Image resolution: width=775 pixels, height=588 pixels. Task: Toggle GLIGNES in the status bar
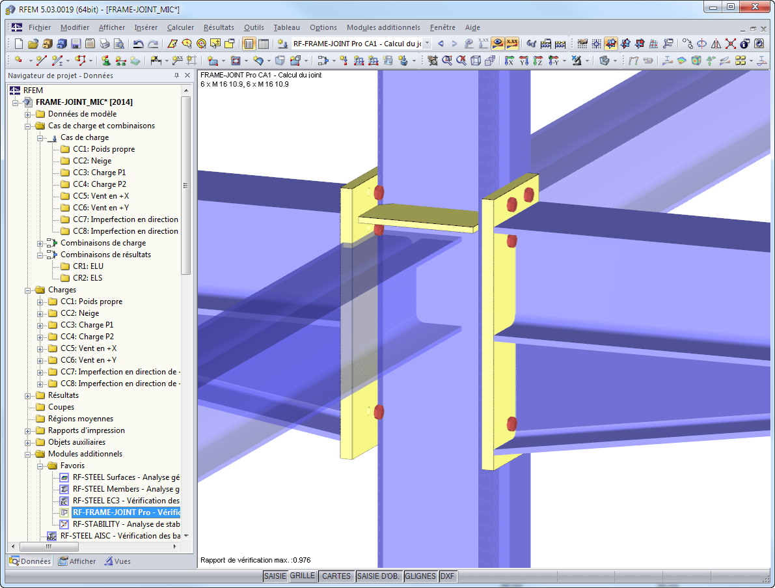tap(420, 576)
